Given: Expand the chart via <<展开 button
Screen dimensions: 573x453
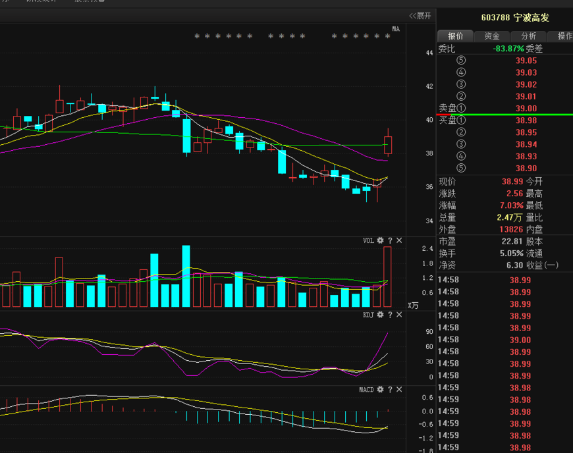Looking at the screenshot, I should coord(420,16).
